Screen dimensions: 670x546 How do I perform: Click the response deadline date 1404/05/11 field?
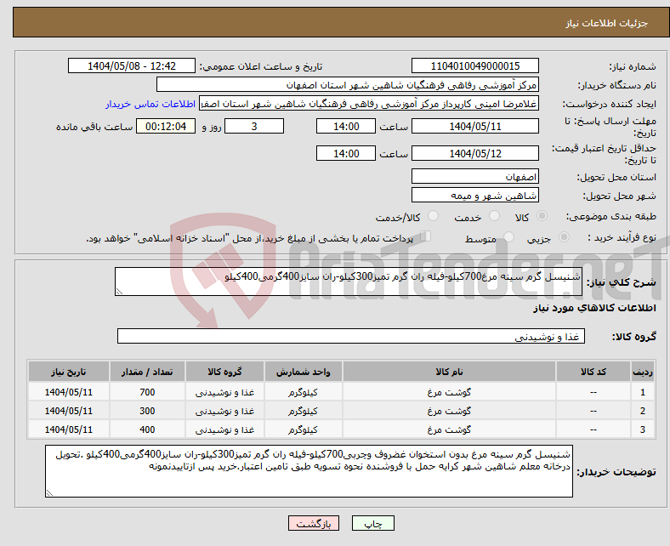474,126
